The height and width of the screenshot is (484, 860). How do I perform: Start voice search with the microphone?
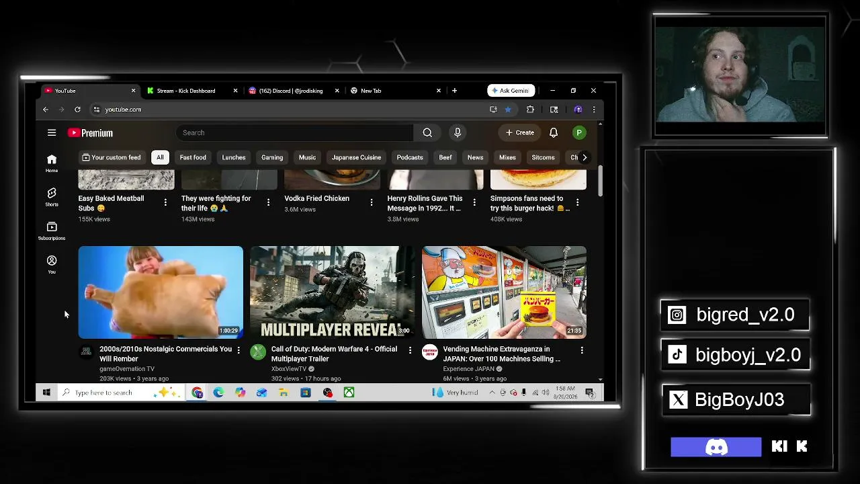click(x=458, y=132)
